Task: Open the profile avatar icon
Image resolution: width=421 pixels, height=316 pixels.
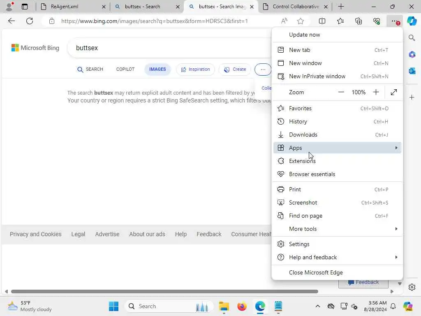Action: pos(9,7)
